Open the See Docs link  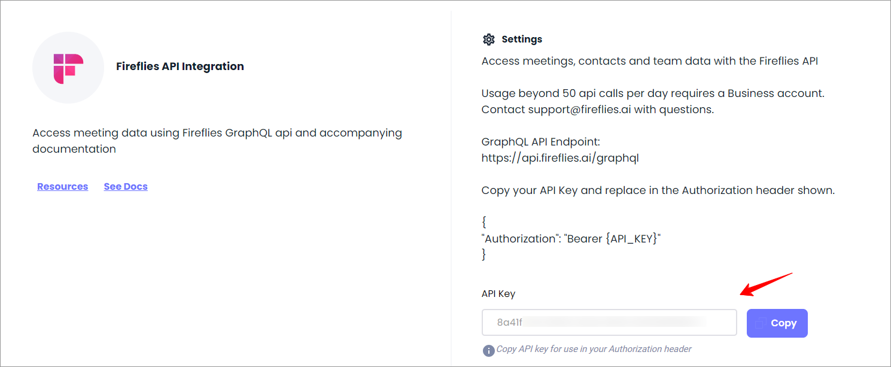pos(126,187)
